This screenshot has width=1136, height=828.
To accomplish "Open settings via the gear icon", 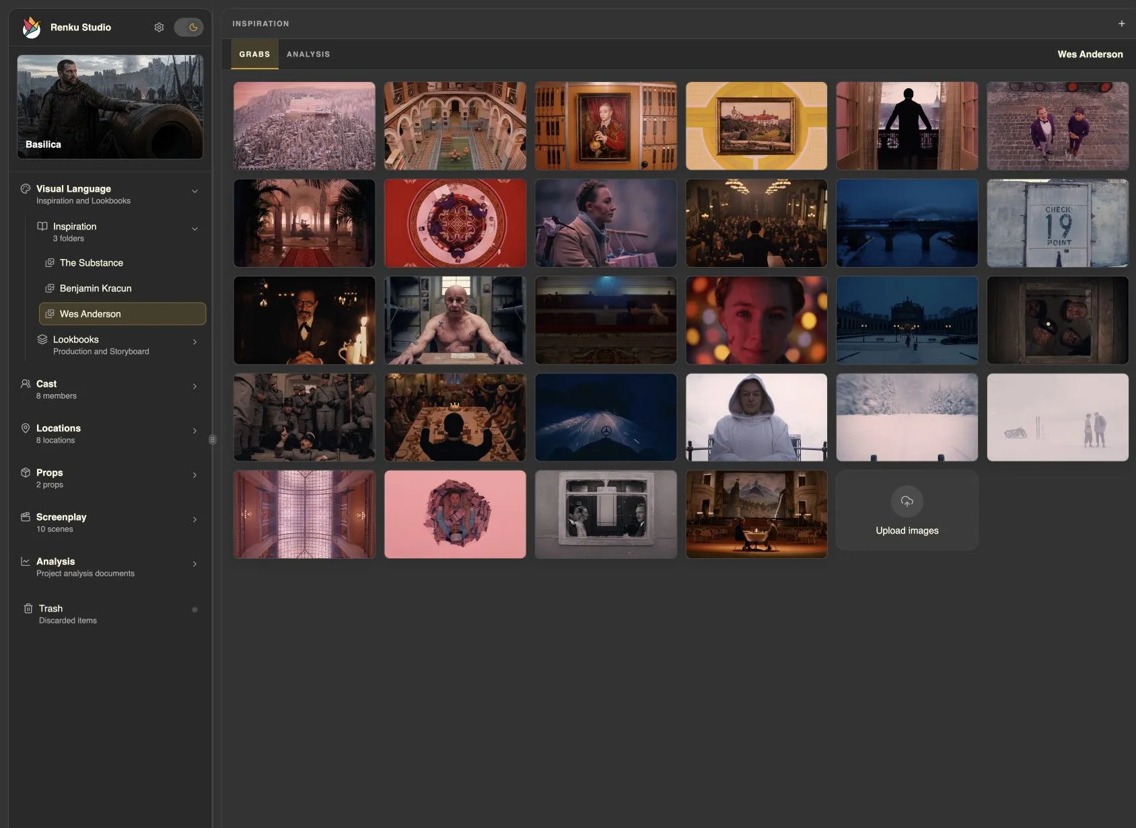I will [159, 28].
